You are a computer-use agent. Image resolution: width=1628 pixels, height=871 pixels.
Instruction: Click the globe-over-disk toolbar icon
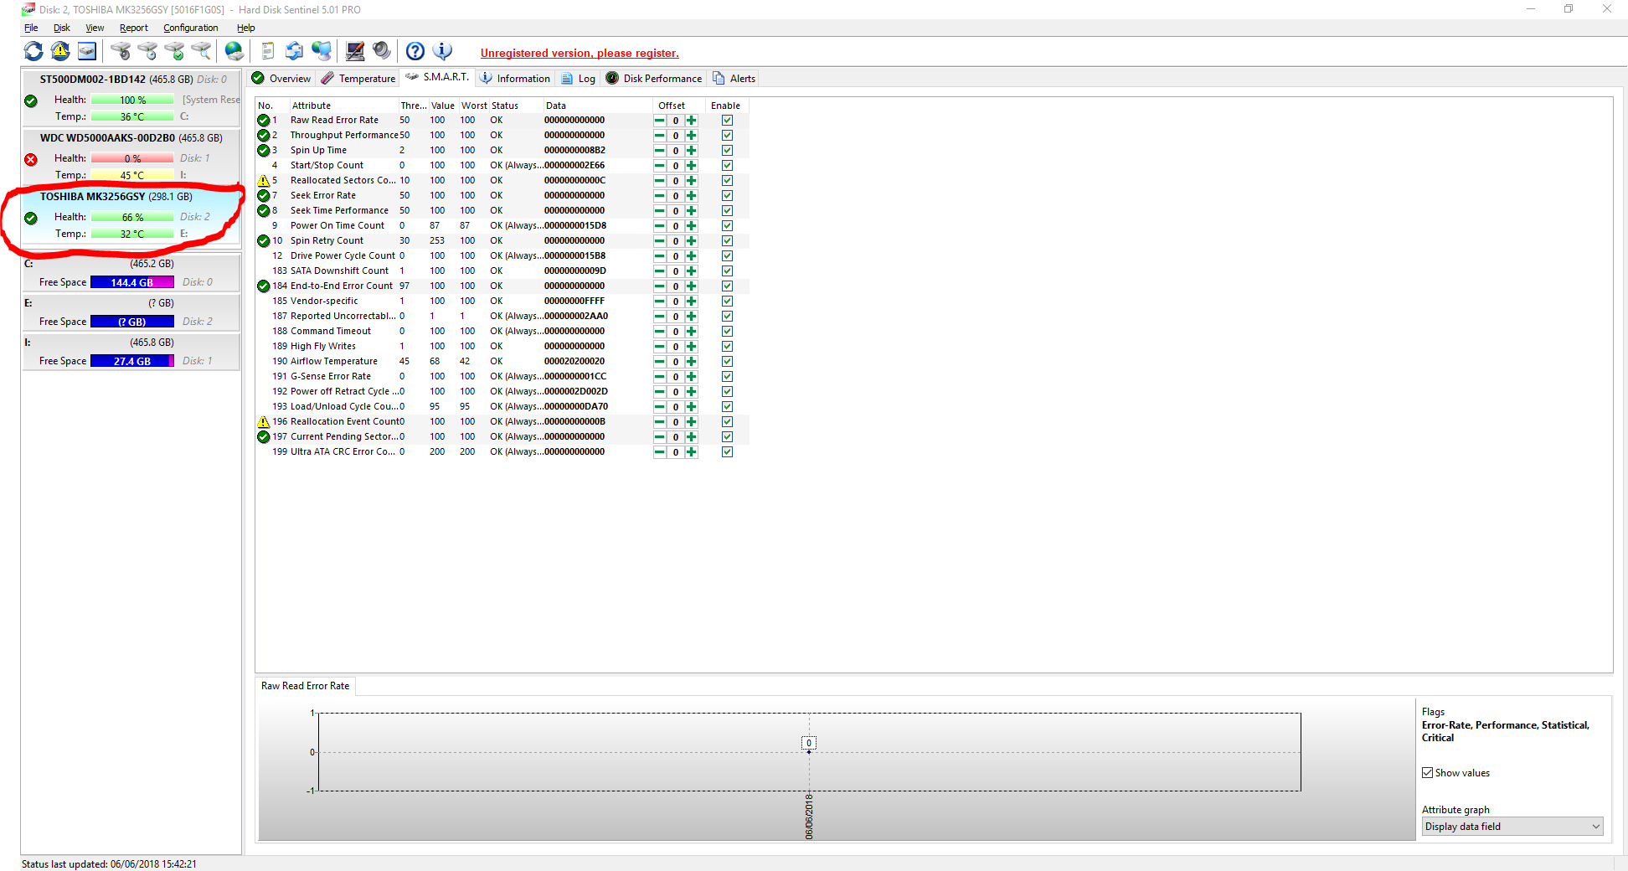point(234,52)
